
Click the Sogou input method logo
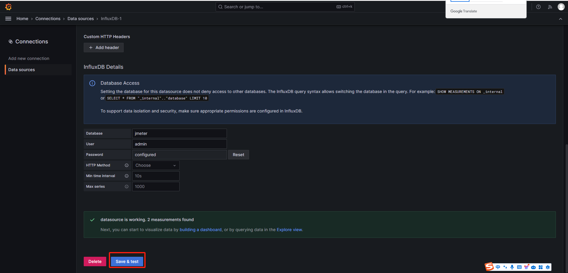point(489,267)
